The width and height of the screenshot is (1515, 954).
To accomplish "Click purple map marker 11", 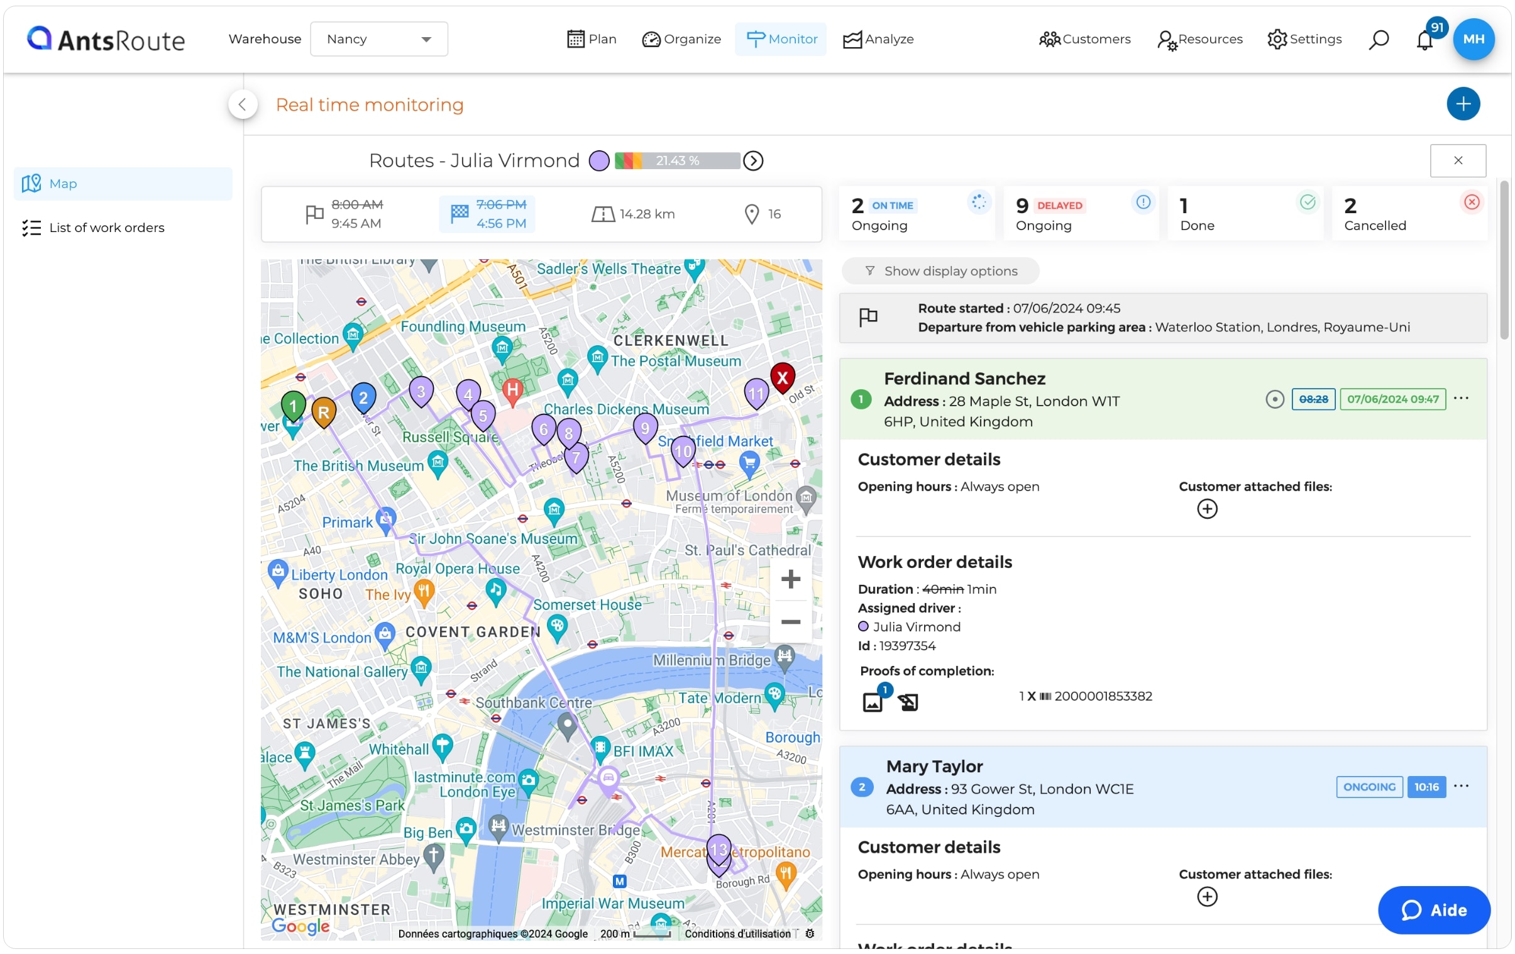I will pos(756,394).
